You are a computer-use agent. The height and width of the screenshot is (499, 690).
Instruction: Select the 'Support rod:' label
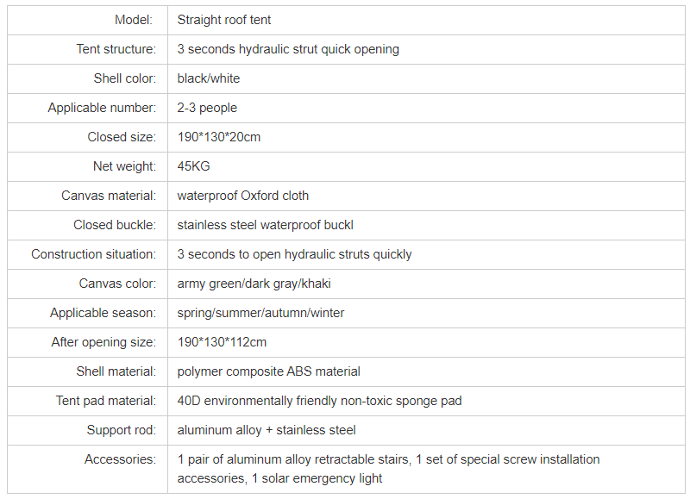click(x=122, y=430)
